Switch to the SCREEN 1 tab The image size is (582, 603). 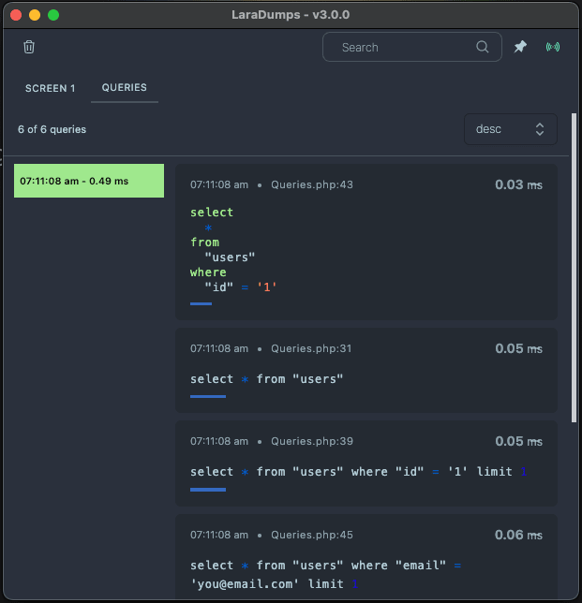tap(51, 88)
